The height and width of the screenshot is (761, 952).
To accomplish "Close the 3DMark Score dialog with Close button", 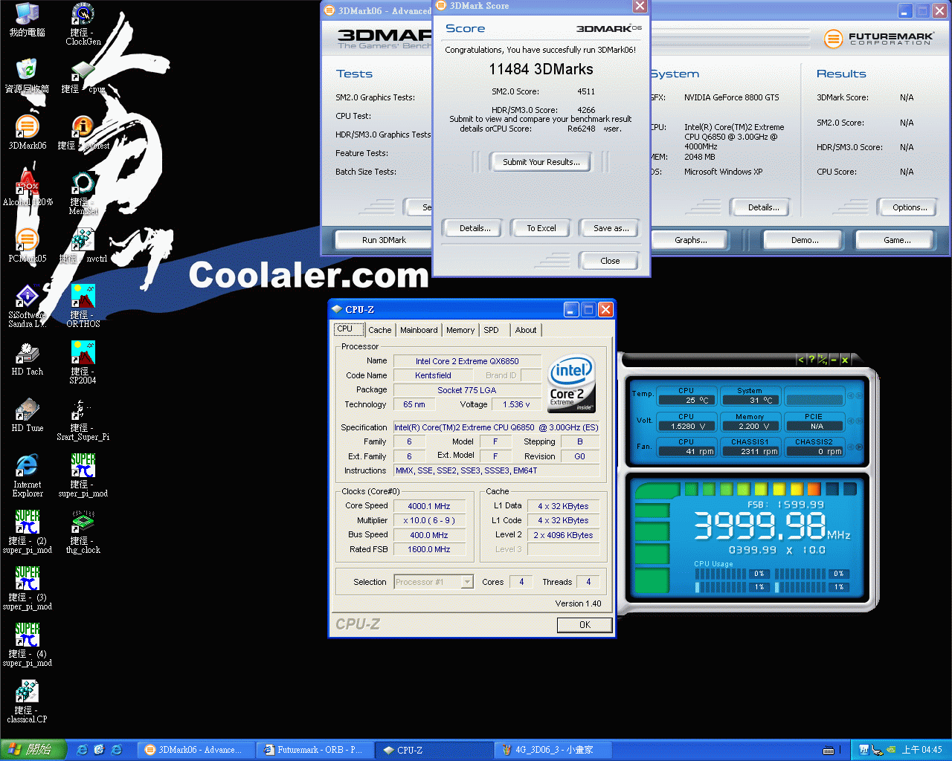I will [609, 261].
